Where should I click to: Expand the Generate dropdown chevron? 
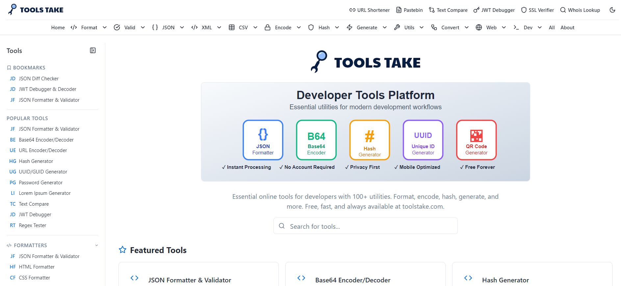pos(385,27)
